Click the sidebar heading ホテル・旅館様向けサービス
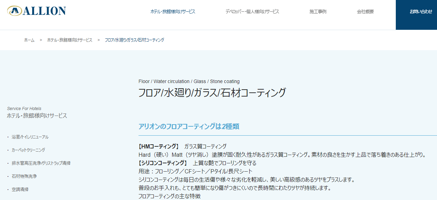 [x=37, y=116]
